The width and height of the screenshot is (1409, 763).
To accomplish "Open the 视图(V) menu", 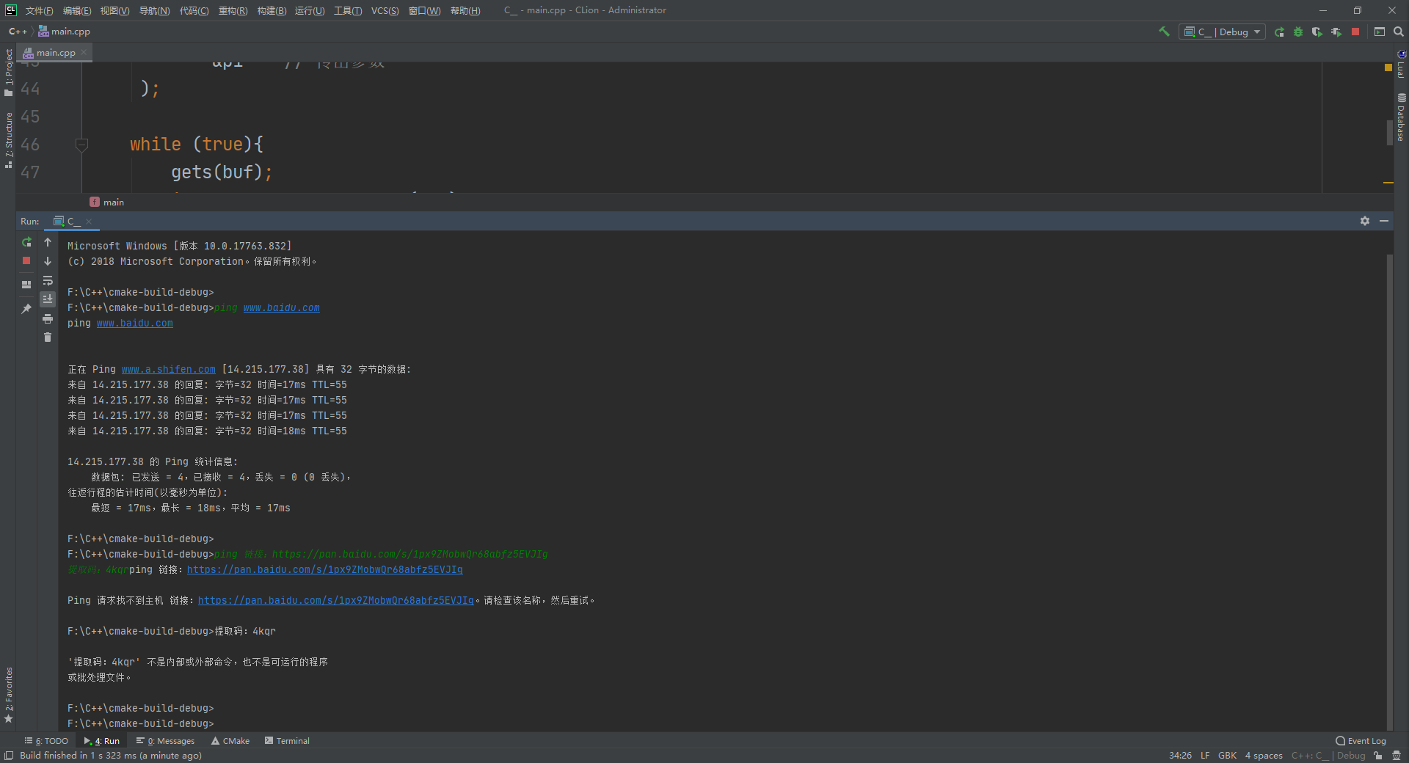I will pyautogui.click(x=114, y=10).
